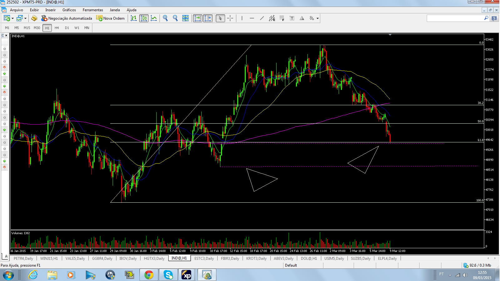Select the vertical line drawing tool
This screenshot has height=281, width=502.
(x=242, y=18)
